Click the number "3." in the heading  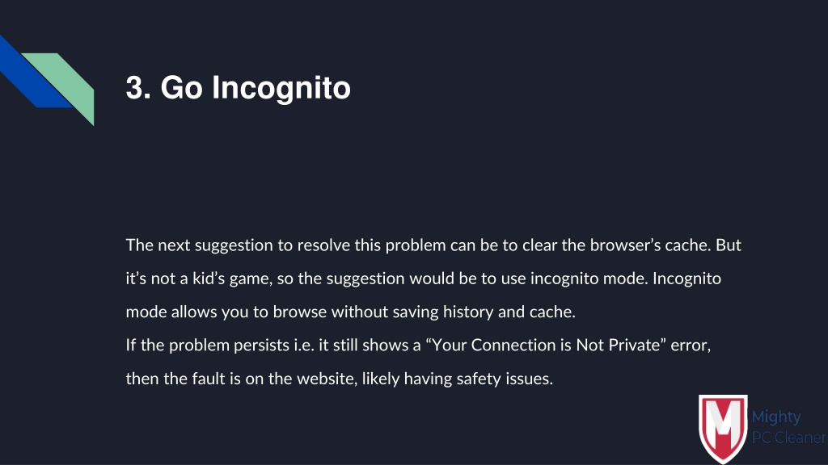(138, 87)
